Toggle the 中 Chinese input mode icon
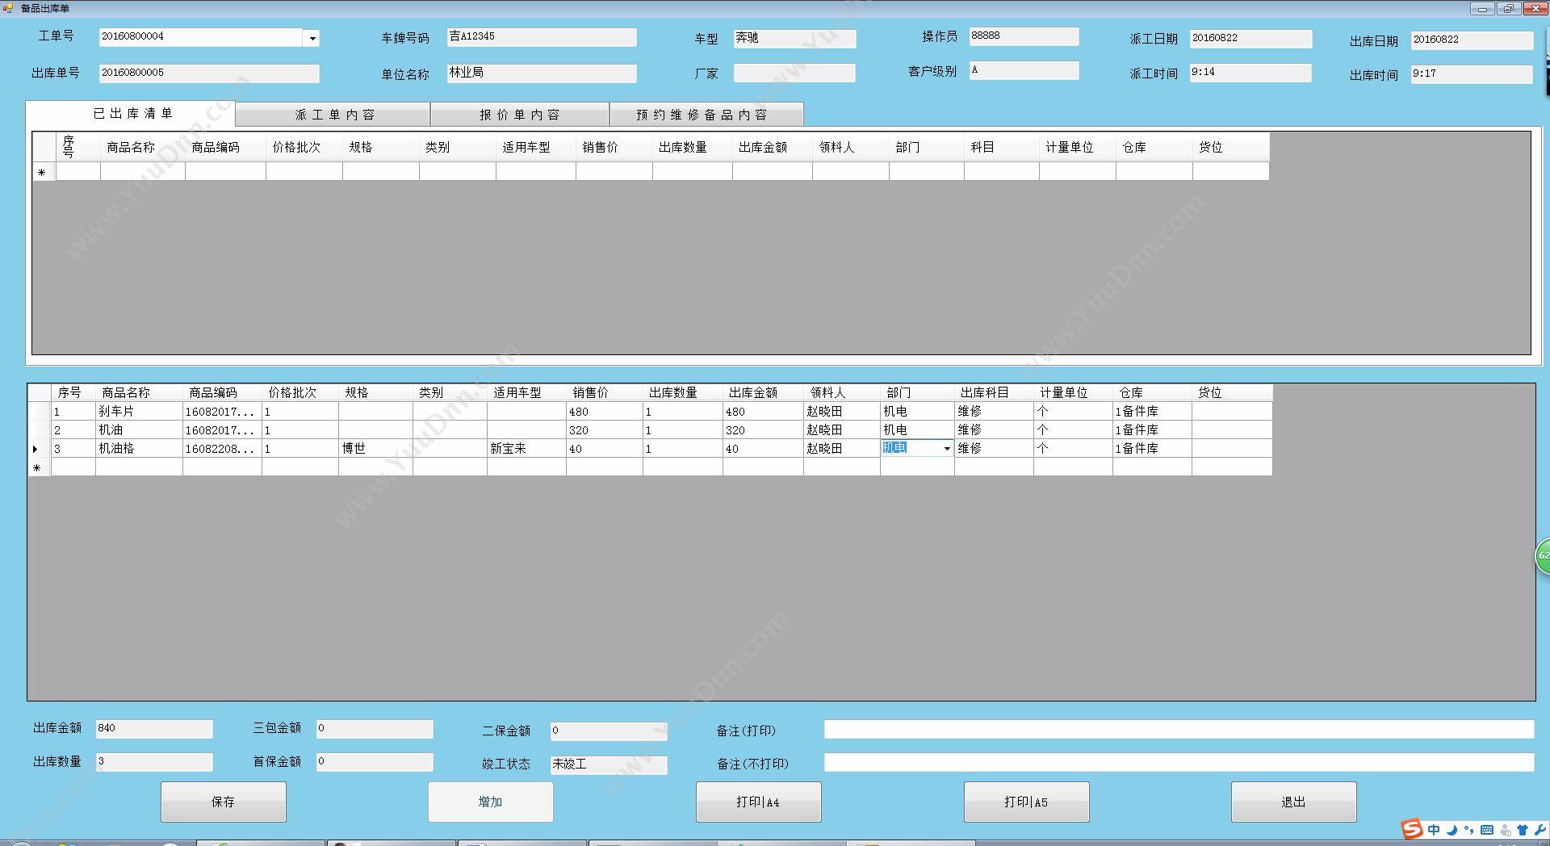Image resolution: width=1550 pixels, height=846 pixels. point(1434,830)
